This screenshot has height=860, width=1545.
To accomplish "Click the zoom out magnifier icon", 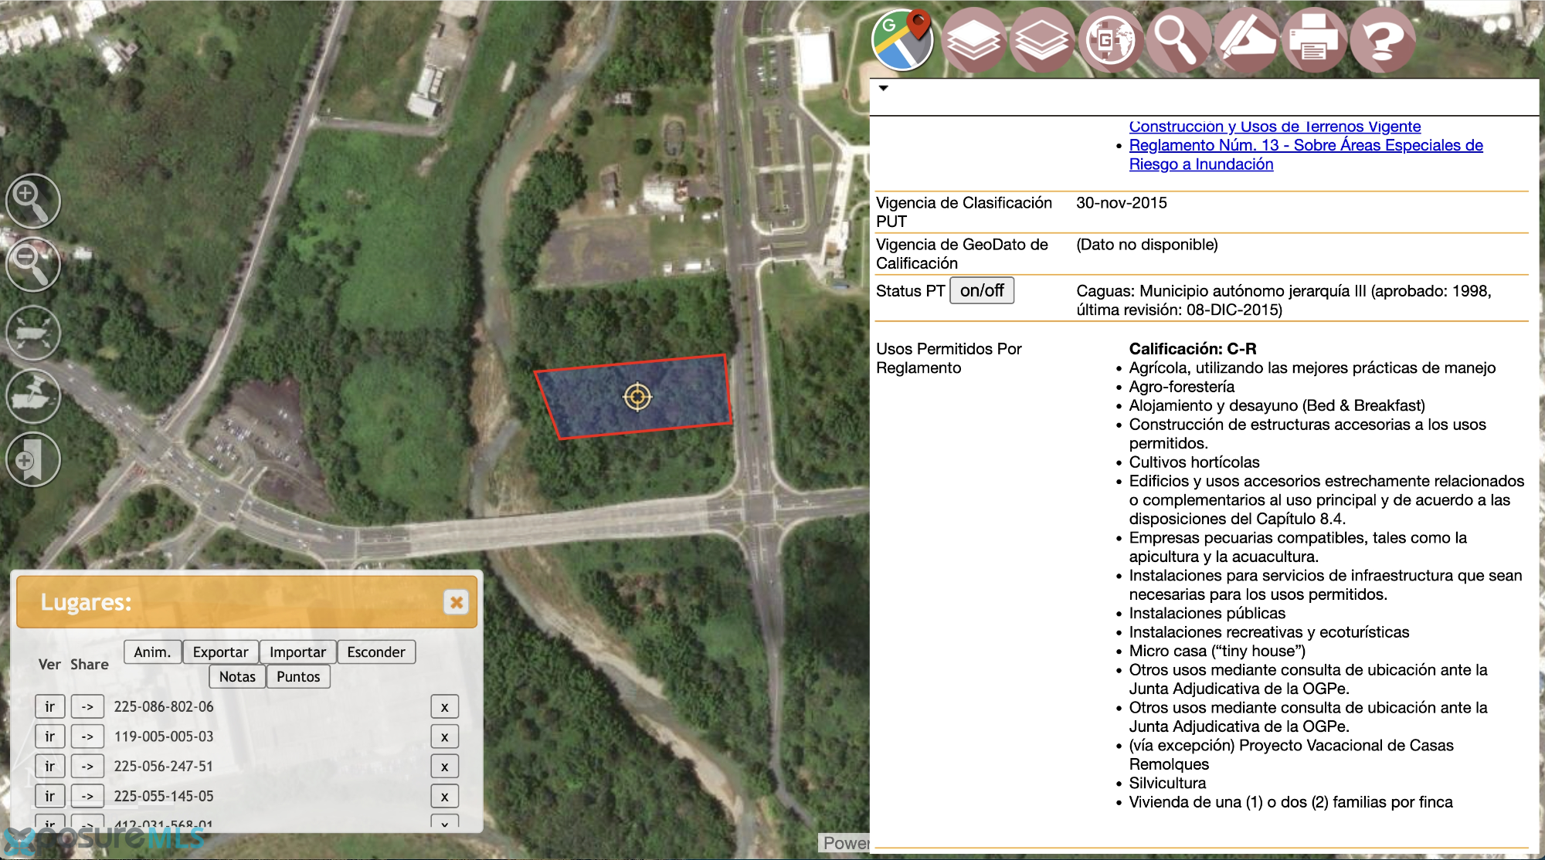I will pos(33,264).
